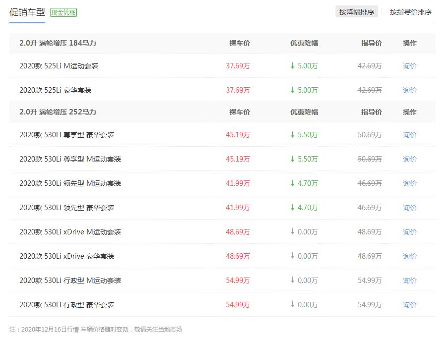Click struck-through 50.69万 for 530Li 尊享型 M运动套装
The height and width of the screenshot is (337, 440).
pyautogui.click(x=370, y=159)
